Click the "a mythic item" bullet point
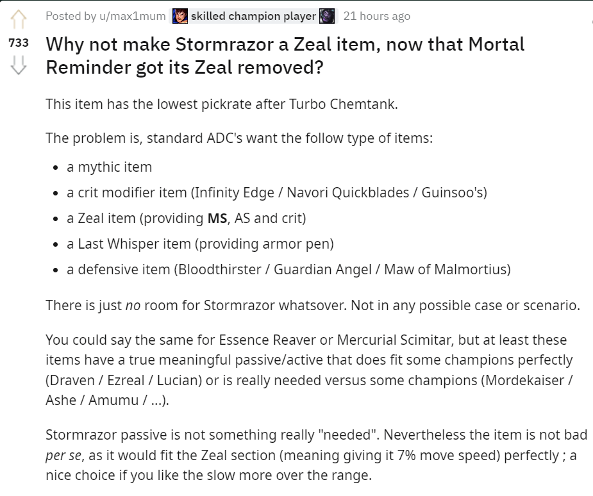This screenshot has height=496, width=593. (110, 167)
